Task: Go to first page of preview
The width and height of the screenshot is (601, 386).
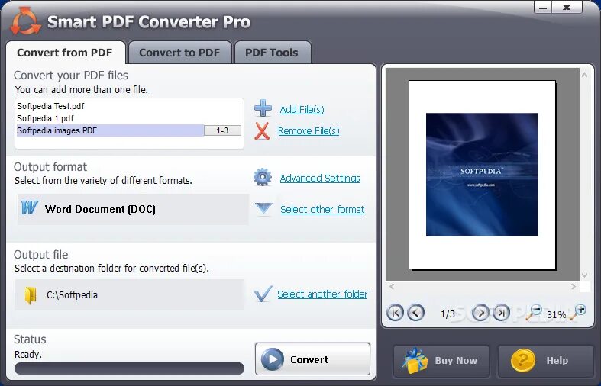Action: click(395, 313)
